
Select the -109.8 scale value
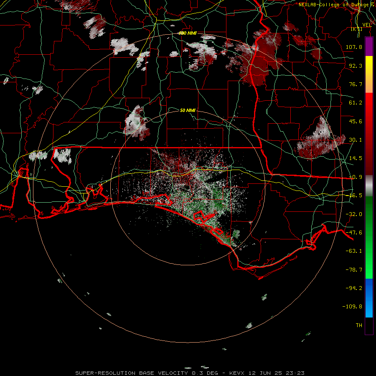coord(352,307)
